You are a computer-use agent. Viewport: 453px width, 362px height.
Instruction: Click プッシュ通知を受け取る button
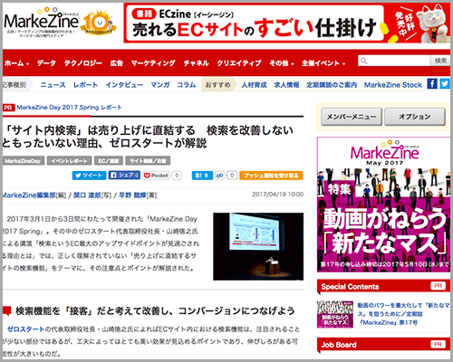click(271, 176)
